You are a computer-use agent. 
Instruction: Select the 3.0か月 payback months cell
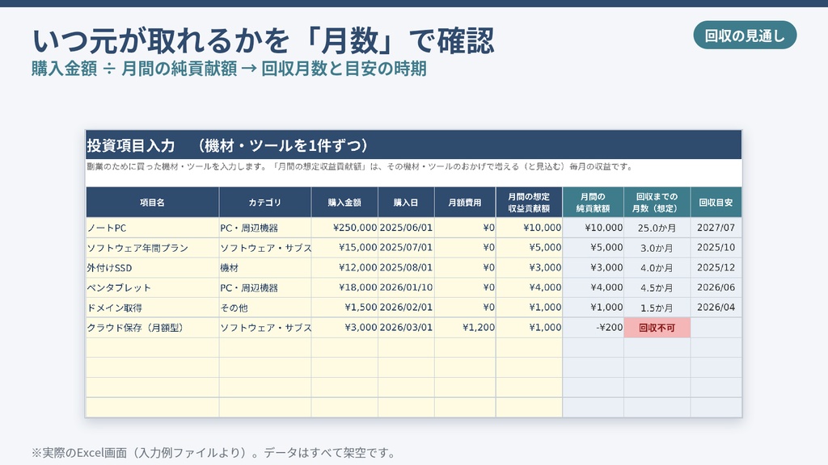[657, 248]
